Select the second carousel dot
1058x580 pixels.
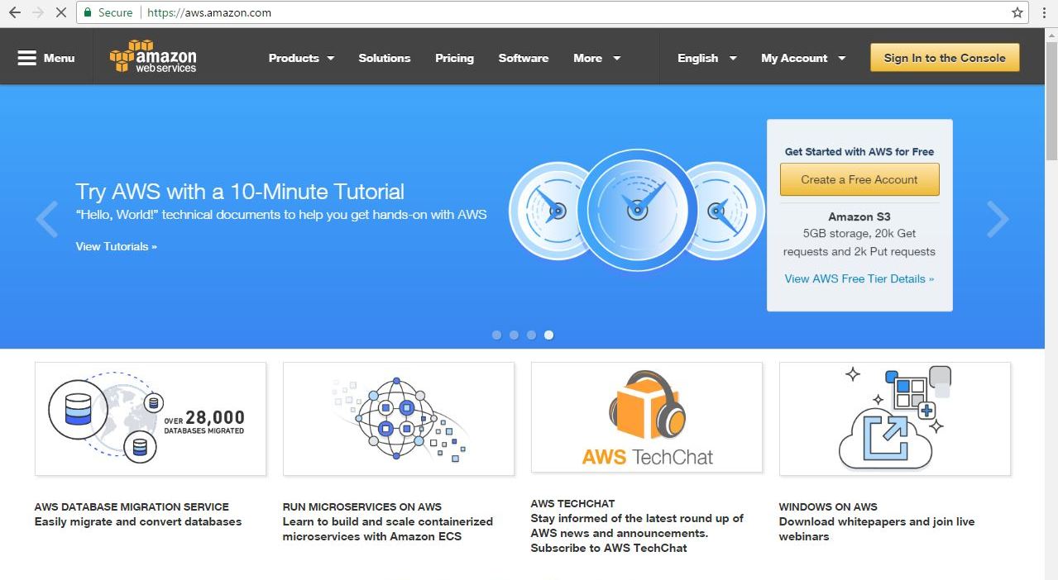514,335
